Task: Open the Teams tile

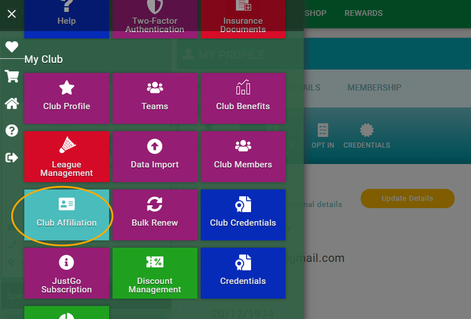Action: click(155, 98)
